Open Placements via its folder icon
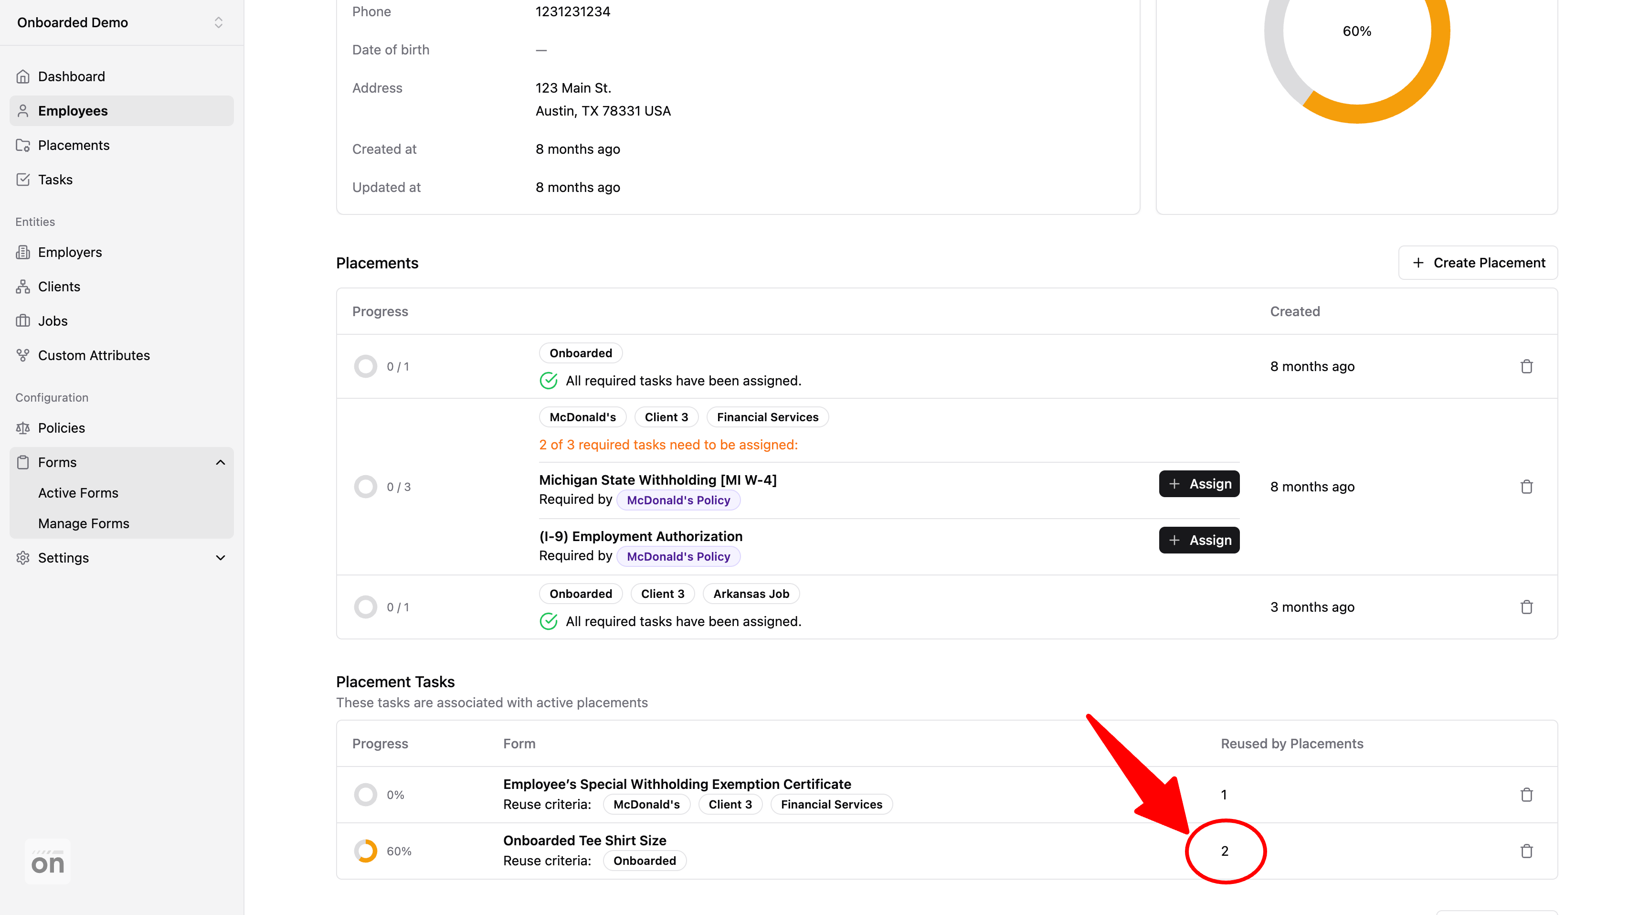 [23, 146]
